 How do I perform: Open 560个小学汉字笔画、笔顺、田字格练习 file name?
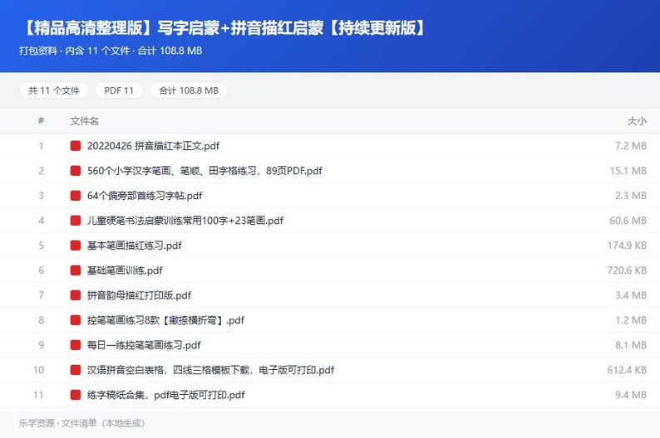(x=204, y=171)
